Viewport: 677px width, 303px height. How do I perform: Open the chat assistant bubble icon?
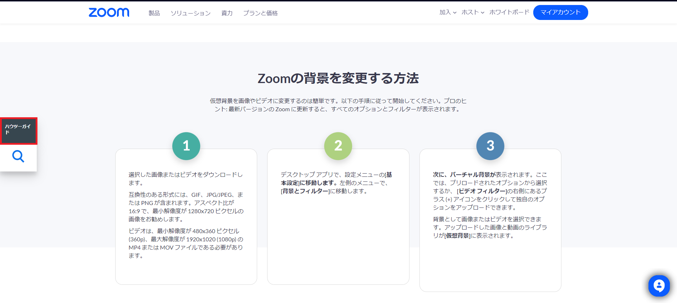tap(659, 286)
